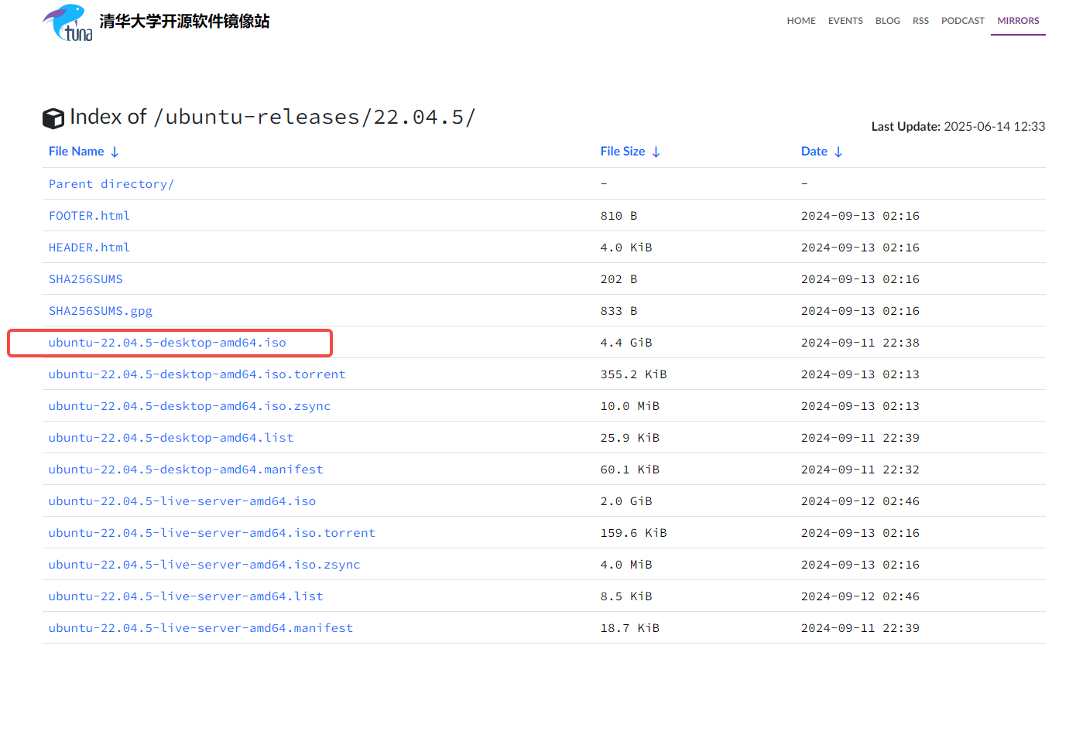Click the TUNA fish logo
Screen dimensions: 1076x731
67,22
